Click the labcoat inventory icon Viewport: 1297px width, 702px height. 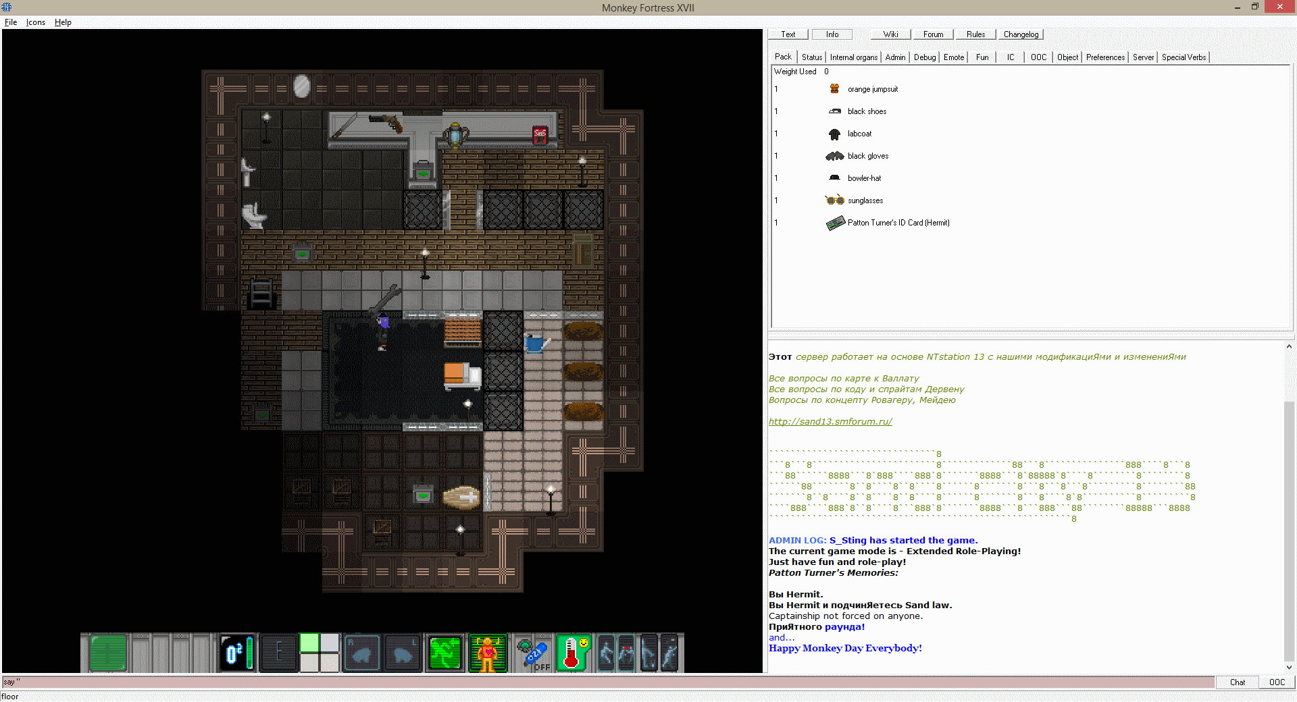tap(835, 134)
